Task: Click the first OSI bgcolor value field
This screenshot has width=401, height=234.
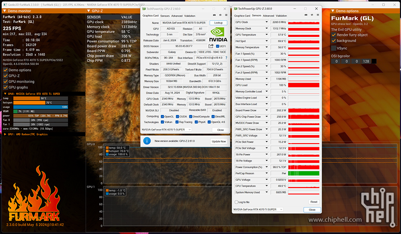Action: (x=336, y=61)
